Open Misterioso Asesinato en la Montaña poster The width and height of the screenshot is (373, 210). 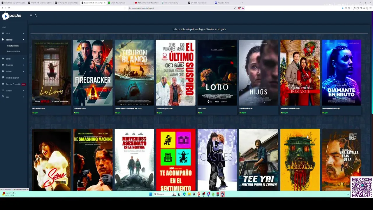tap(134, 160)
